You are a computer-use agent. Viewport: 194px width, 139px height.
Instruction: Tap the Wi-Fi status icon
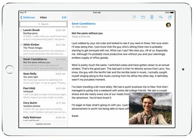point(25,12)
